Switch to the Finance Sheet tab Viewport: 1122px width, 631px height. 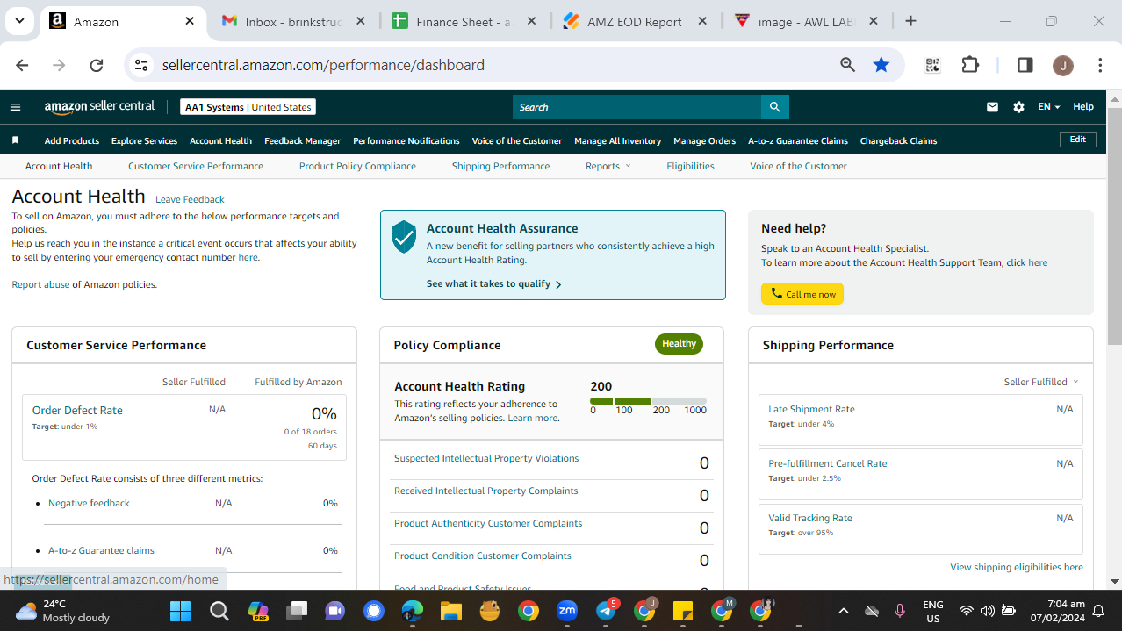[x=465, y=21]
